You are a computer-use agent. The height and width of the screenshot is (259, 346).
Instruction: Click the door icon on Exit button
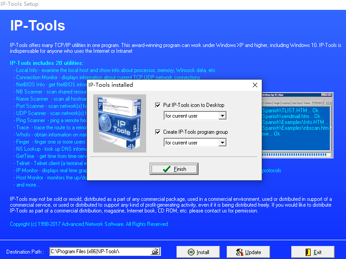pos(308,252)
